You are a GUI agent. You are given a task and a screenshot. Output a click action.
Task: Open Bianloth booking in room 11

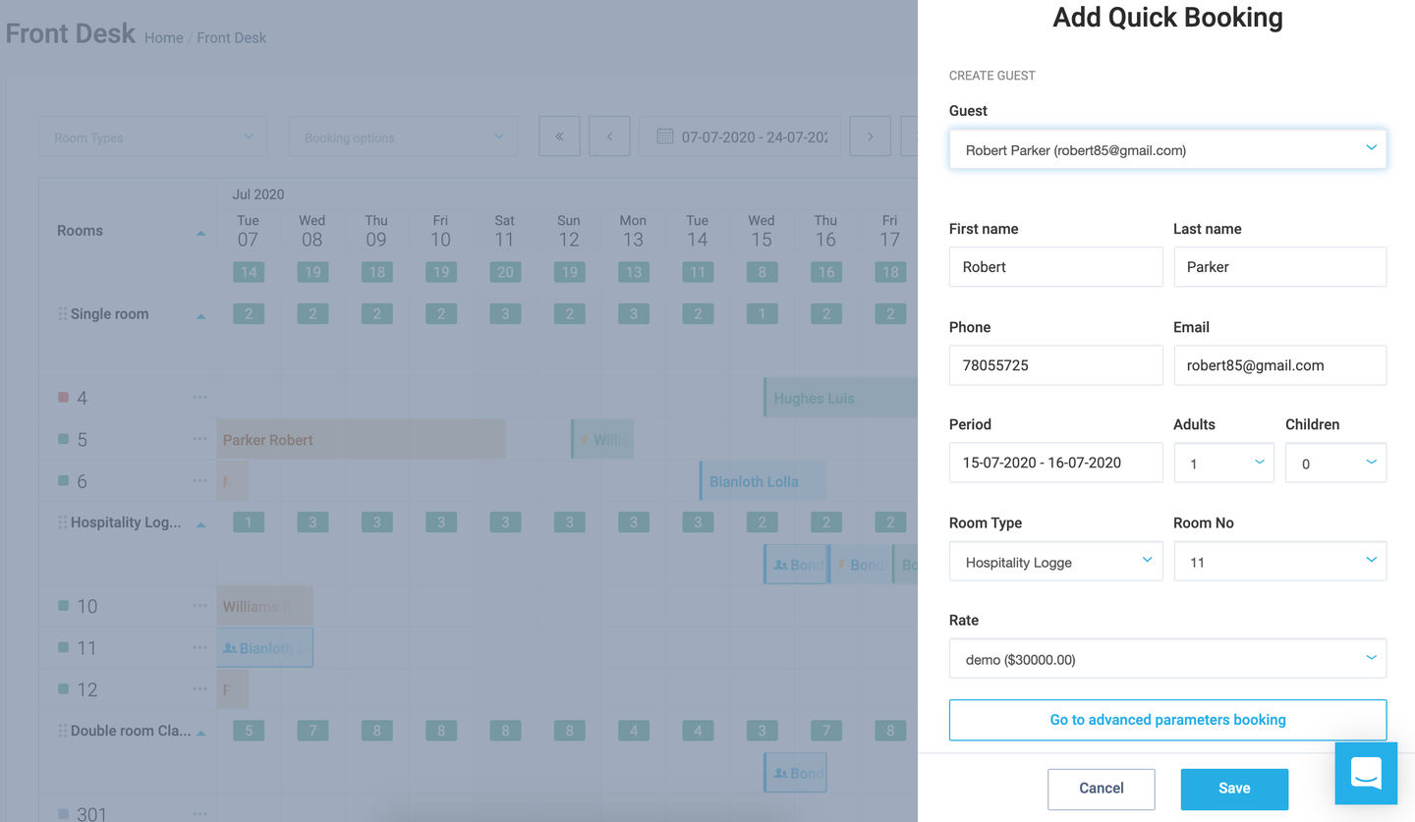(x=264, y=648)
